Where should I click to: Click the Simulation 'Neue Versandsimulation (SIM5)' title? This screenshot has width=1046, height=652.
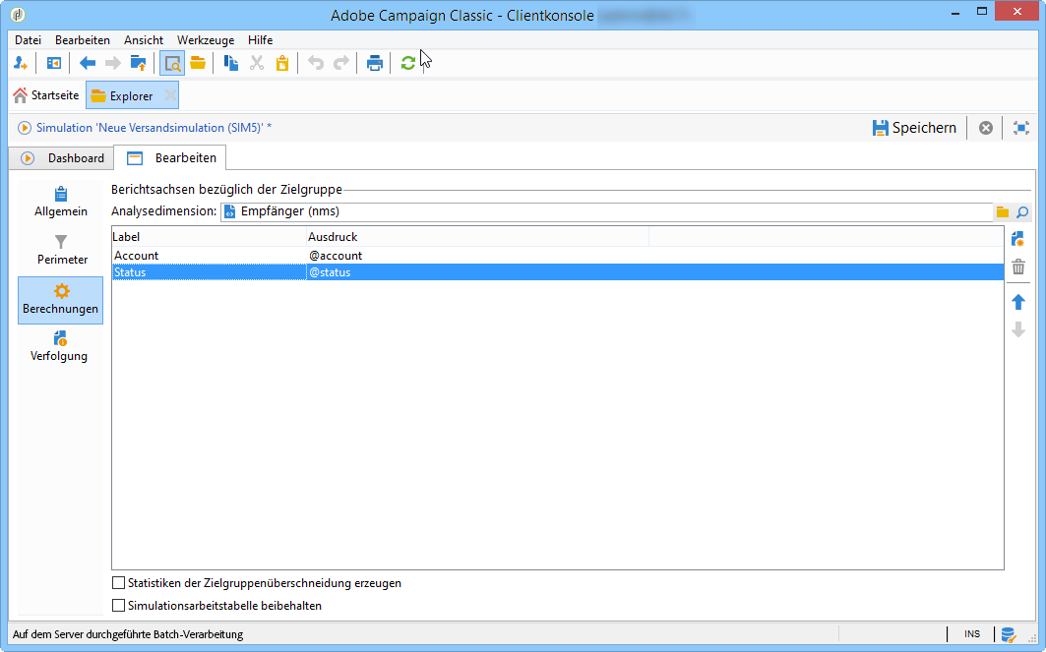pyautogui.click(x=154, y=128)
